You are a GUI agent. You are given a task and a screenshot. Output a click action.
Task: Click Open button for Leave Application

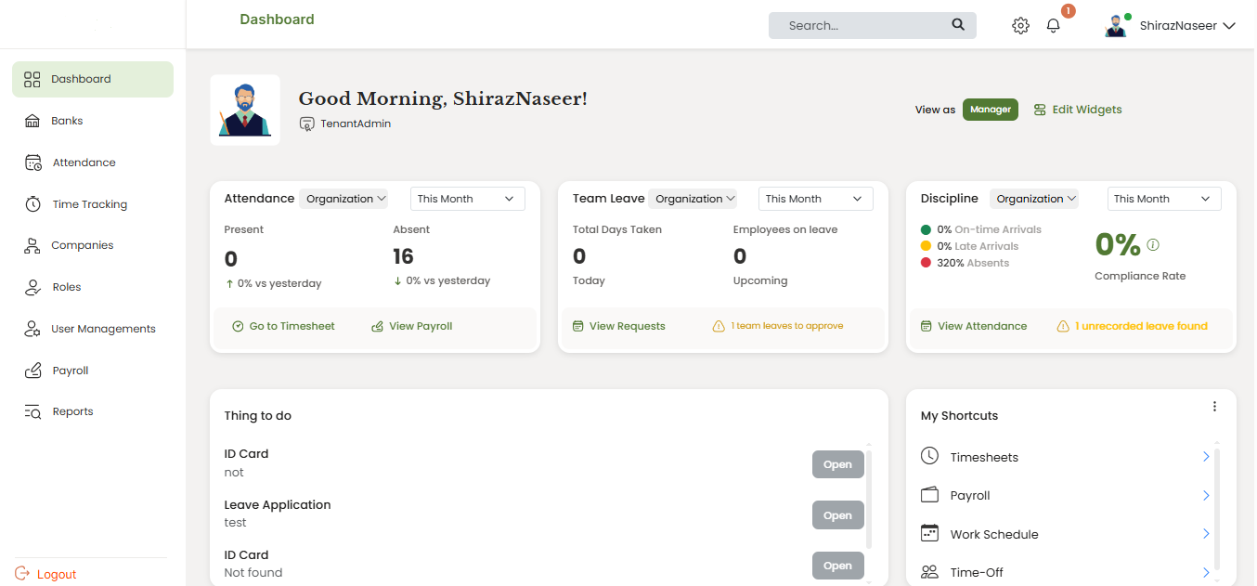pos(837,515)
